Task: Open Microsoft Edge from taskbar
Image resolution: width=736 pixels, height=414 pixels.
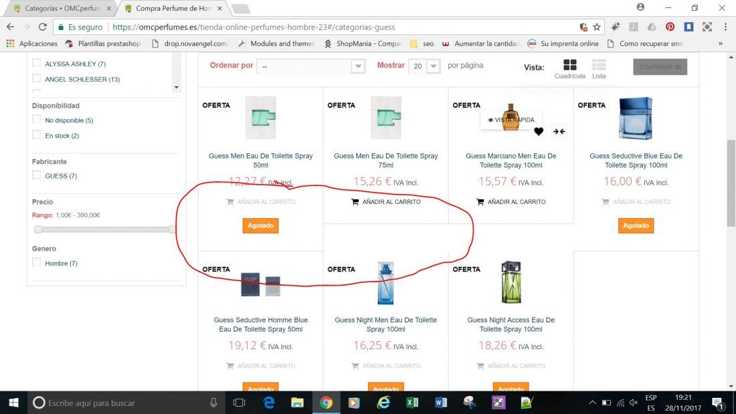Action: click(x=268, y=403)
